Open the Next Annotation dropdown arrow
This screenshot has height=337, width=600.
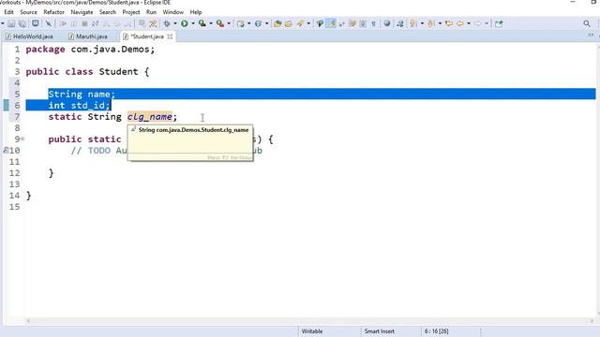(x=422, y=23)
